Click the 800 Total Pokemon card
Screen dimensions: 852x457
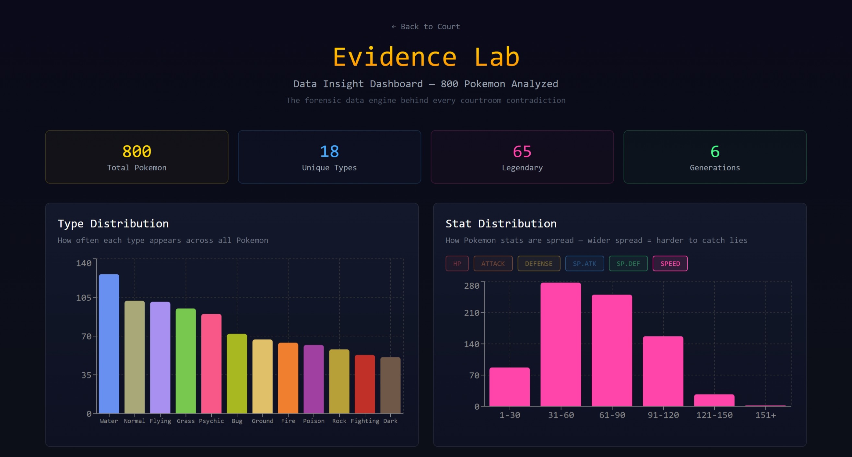click(136, 157)
